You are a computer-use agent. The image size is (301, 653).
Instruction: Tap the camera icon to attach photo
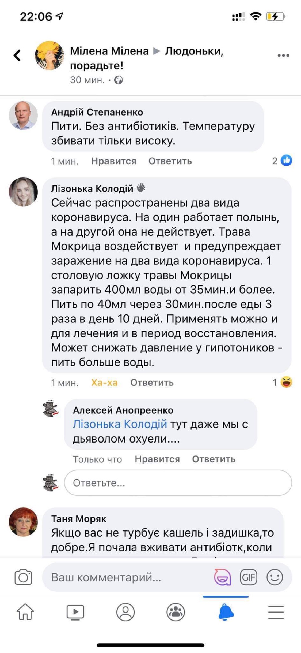[23, 577]
